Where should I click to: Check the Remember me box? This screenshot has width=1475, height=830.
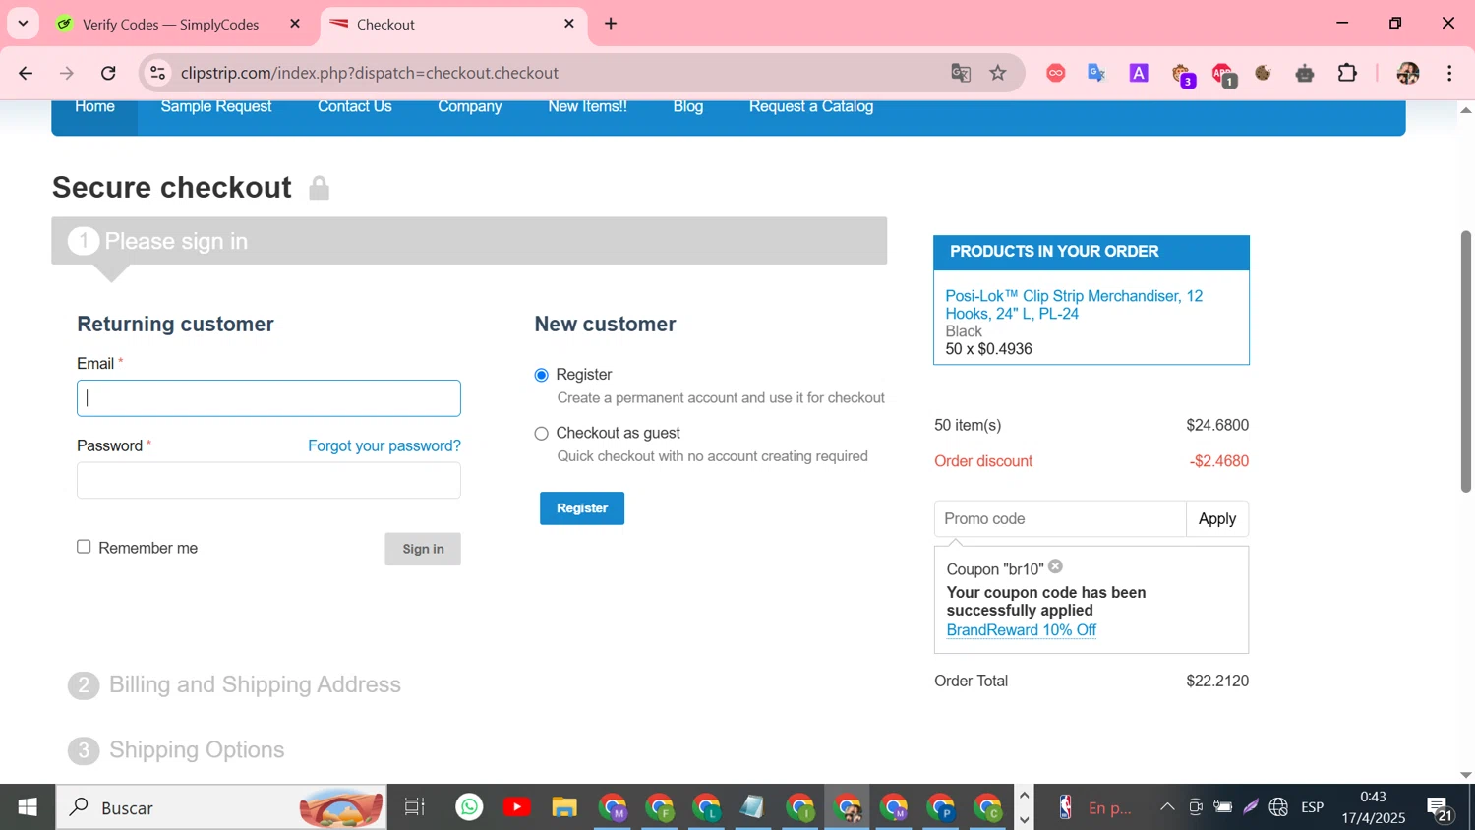tap(84, 547)
